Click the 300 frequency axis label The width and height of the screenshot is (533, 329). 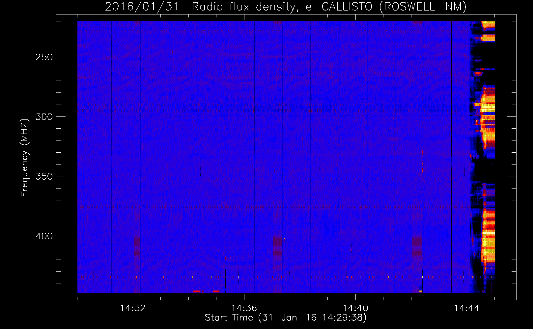pyautogui.click(x=44, y=117)
